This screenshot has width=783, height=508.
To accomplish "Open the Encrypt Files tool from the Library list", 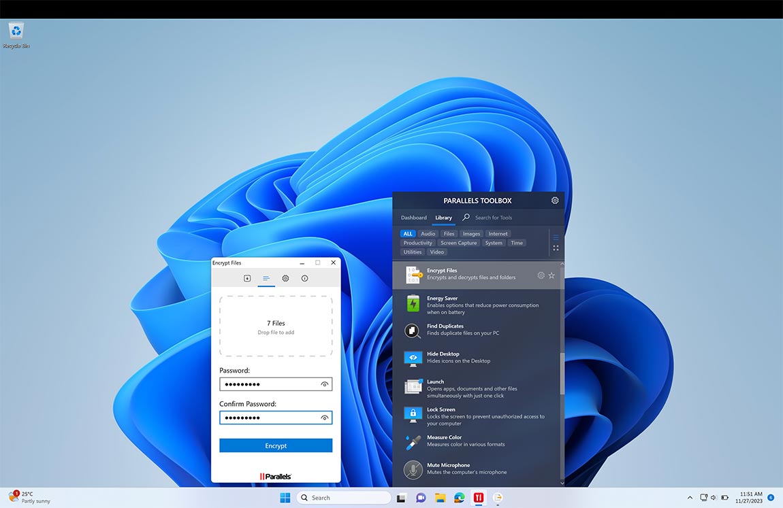I will 449,274.
